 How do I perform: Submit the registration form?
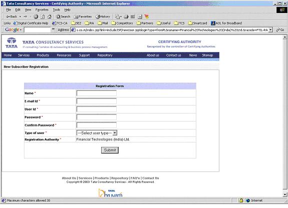click(x=110, y=150)
